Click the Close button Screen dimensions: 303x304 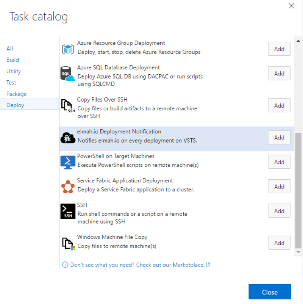[269, 292]
